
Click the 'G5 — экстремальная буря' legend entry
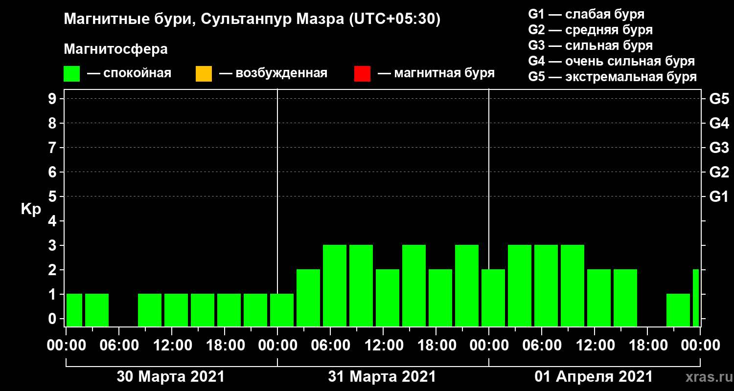point(613,77)
